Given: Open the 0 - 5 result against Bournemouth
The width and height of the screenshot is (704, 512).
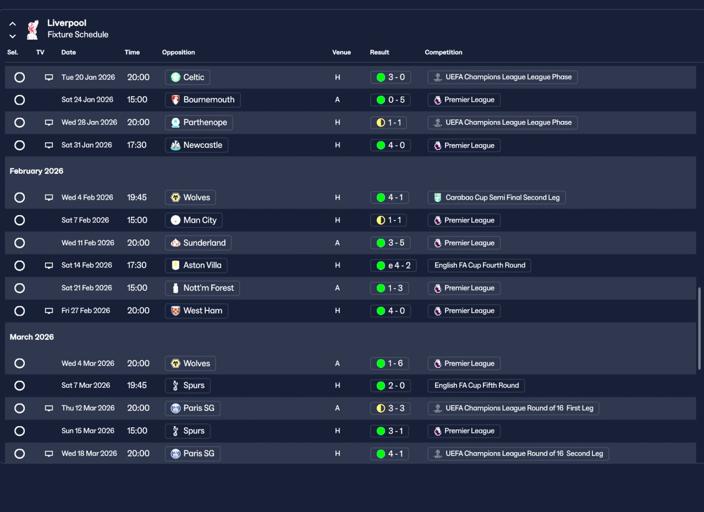Looking at the screenshot, I should (x=391, y=100).
